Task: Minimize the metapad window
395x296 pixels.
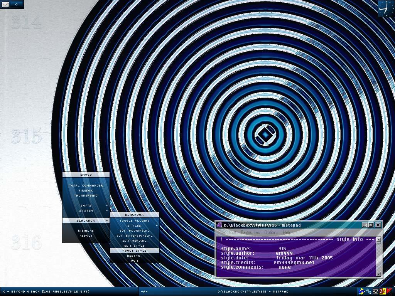Action: 365,225
